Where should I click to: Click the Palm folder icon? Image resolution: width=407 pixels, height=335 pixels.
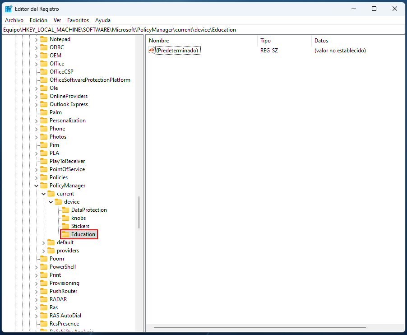(44, 112)
